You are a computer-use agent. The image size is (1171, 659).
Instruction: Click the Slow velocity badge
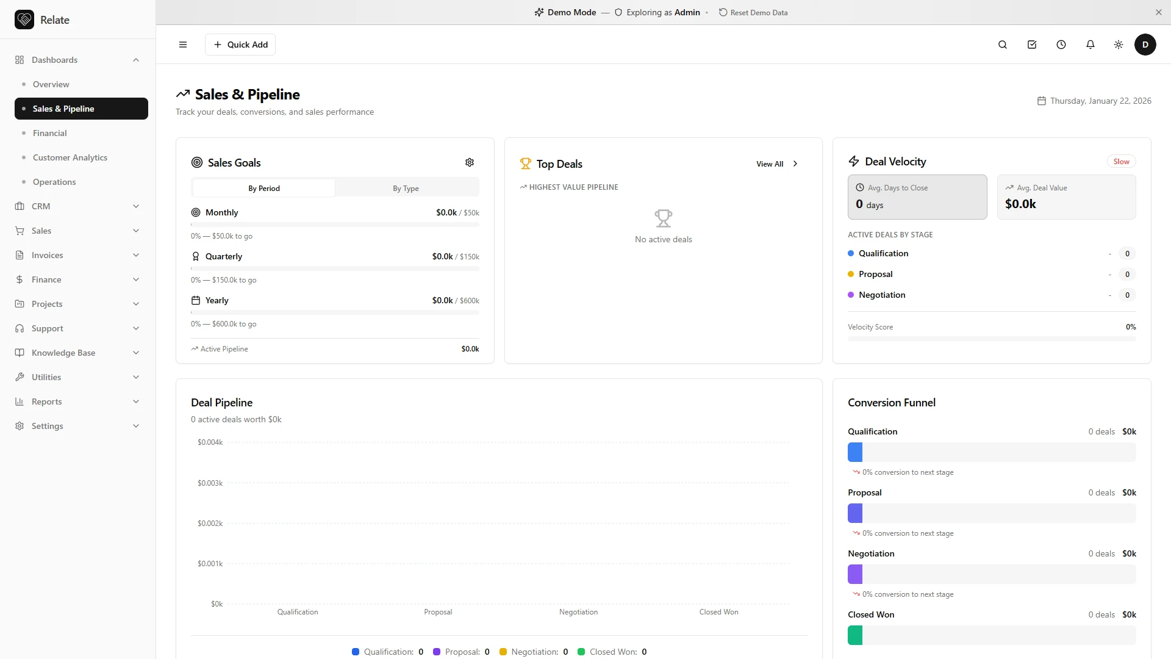[1121, 161]
